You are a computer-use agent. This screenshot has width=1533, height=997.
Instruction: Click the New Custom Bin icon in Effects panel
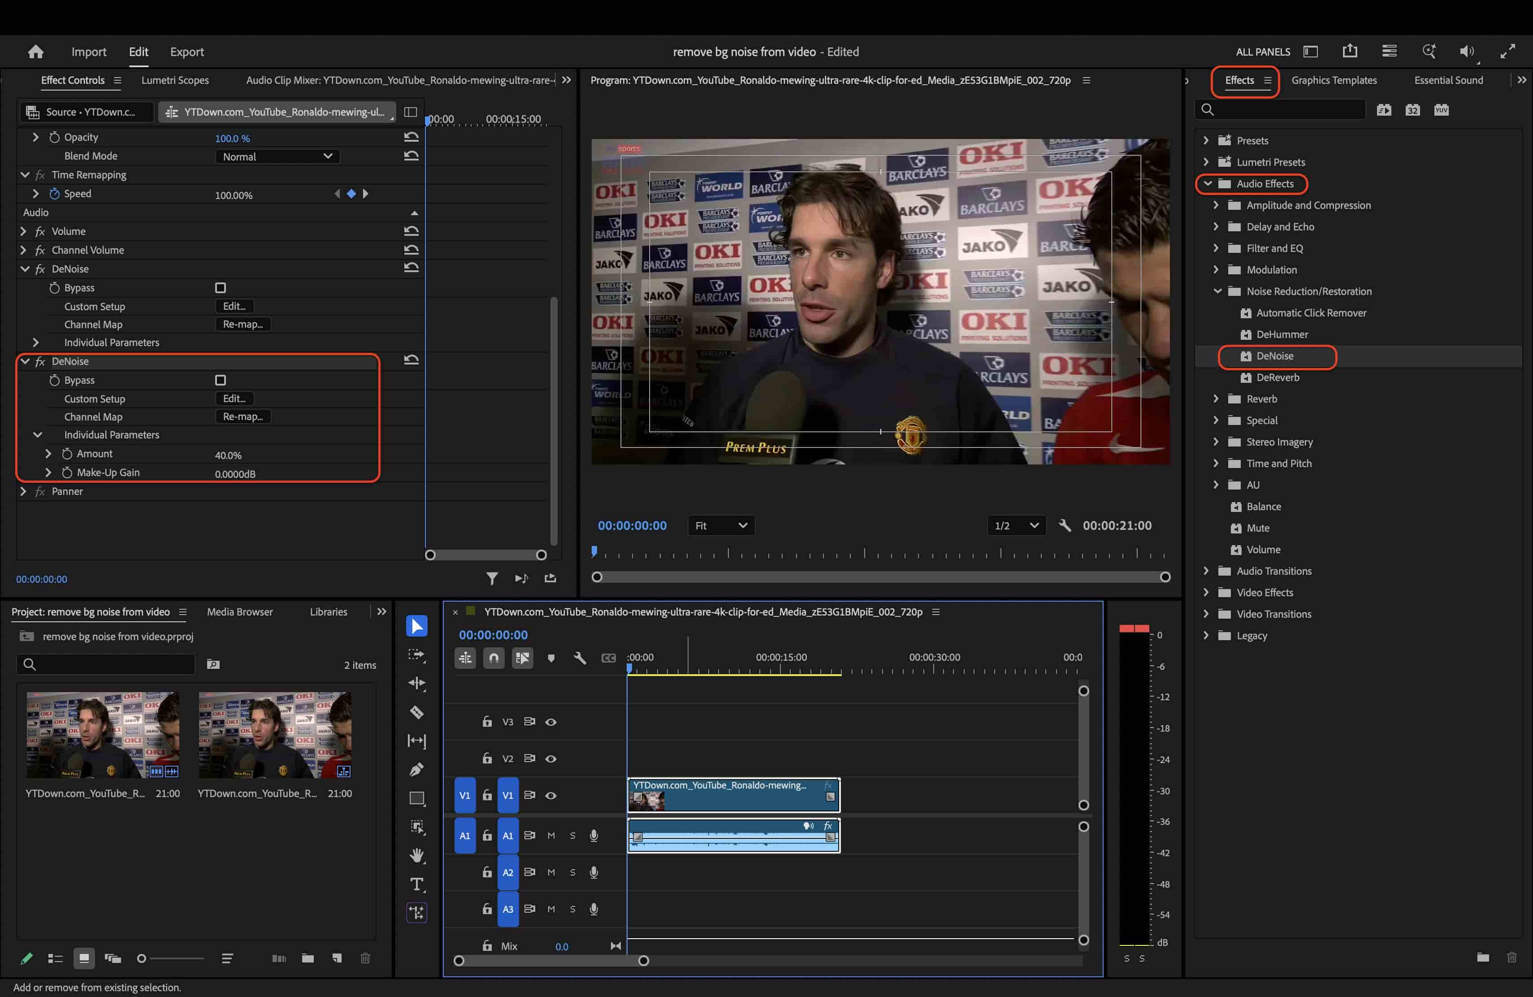point(1483,957)
